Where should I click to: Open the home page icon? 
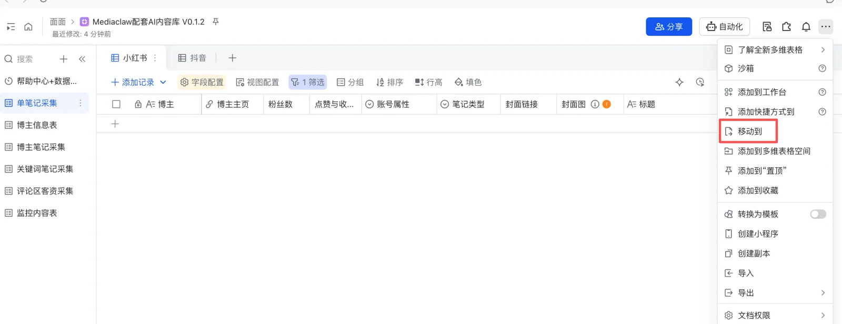pyautogui.click(x=28, y=27)
